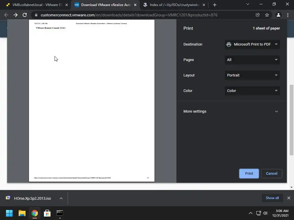Image resolution: width=294 pixels, height=220 pixels.
Task: Close the Index of ~lily ISOs tab
Action: (204, 5)
